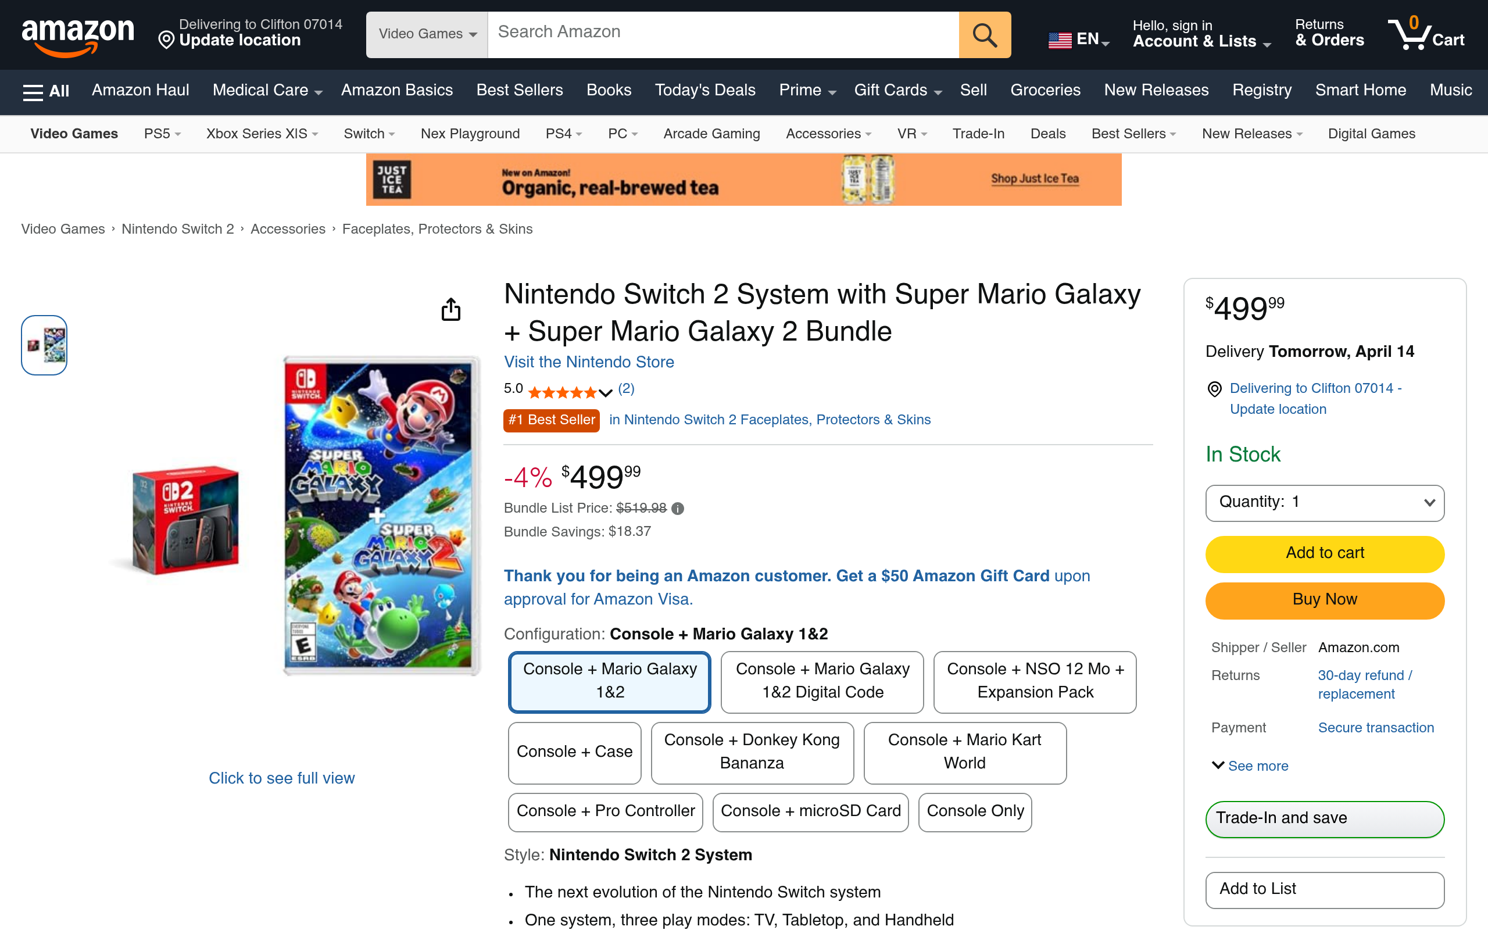Image resolution: width=1488 pixels, height=930 pixels.
Task: Click the yellow Add to cart button
Action: (1325, 553)
